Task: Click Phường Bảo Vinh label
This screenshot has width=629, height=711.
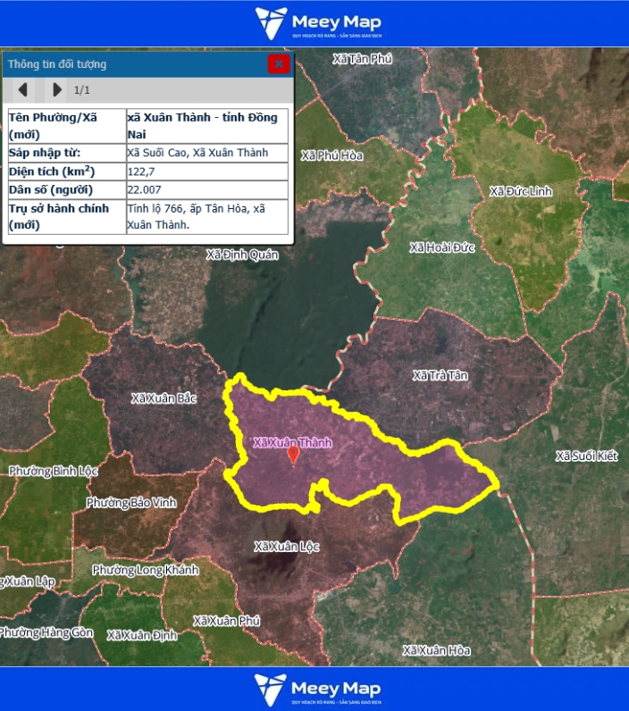Action: pyautogui.click(x=131, y=503)
